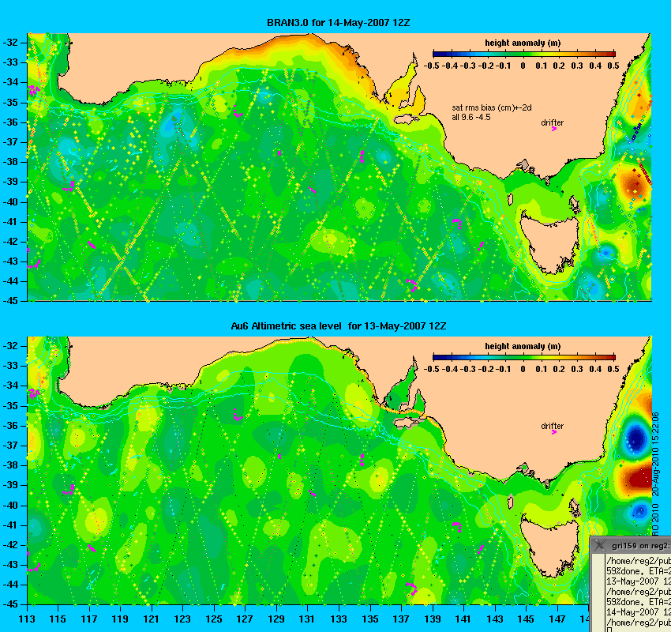Click the 'all 9.6 -4.5' statistics text
This screenshot has width=671, height=632.
tap(471, 117)
